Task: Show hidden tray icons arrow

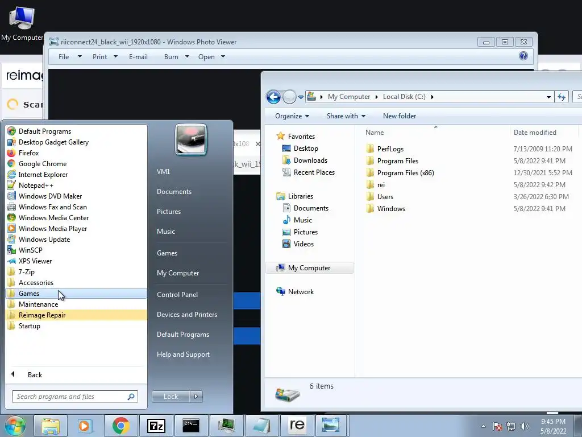Action: pos(483,426)
